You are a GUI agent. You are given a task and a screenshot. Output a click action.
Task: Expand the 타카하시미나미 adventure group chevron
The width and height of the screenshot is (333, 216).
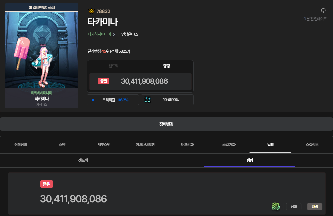click(114, 34)
